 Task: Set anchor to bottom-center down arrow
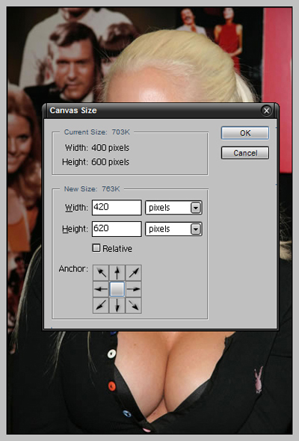click(117, 306)
